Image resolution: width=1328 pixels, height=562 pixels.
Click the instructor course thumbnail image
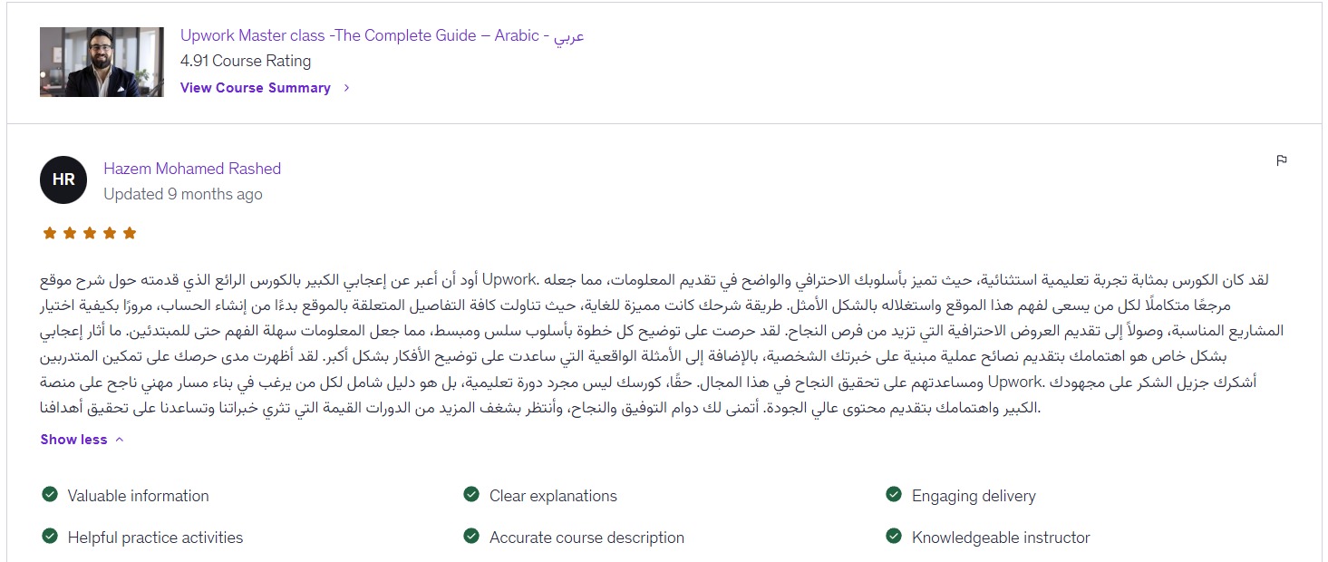pos(102,62)
